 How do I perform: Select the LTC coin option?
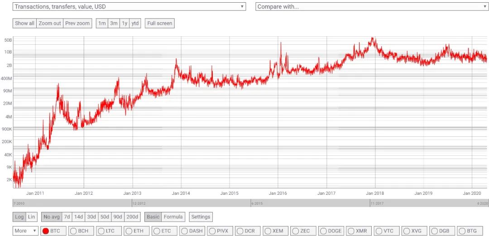pyautogui.click(x=109, y=231)
